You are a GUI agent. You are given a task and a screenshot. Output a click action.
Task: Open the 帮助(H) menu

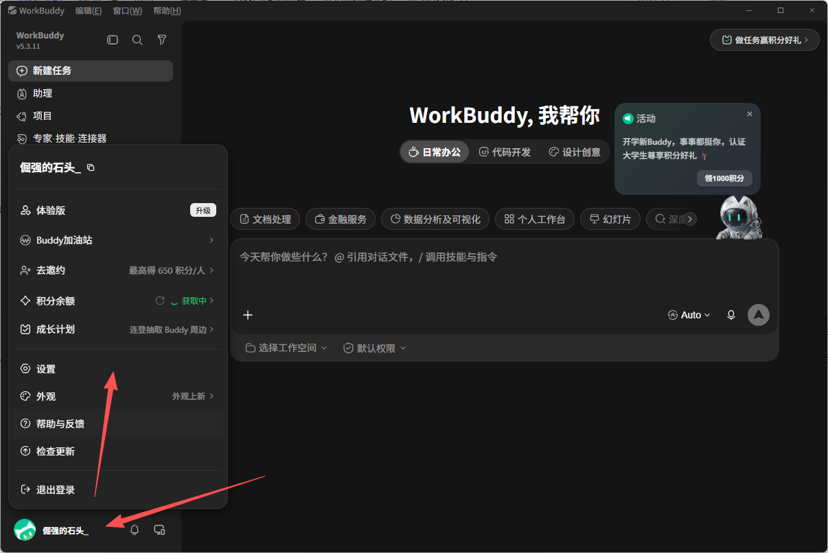[x=168, y=10]
